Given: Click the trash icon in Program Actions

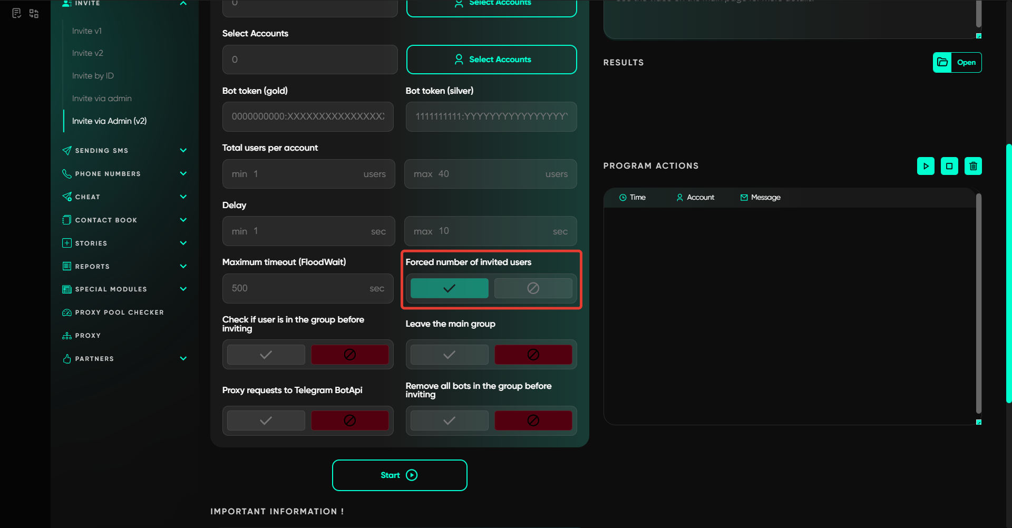Looking at the screenshot, I should (973, 166).
